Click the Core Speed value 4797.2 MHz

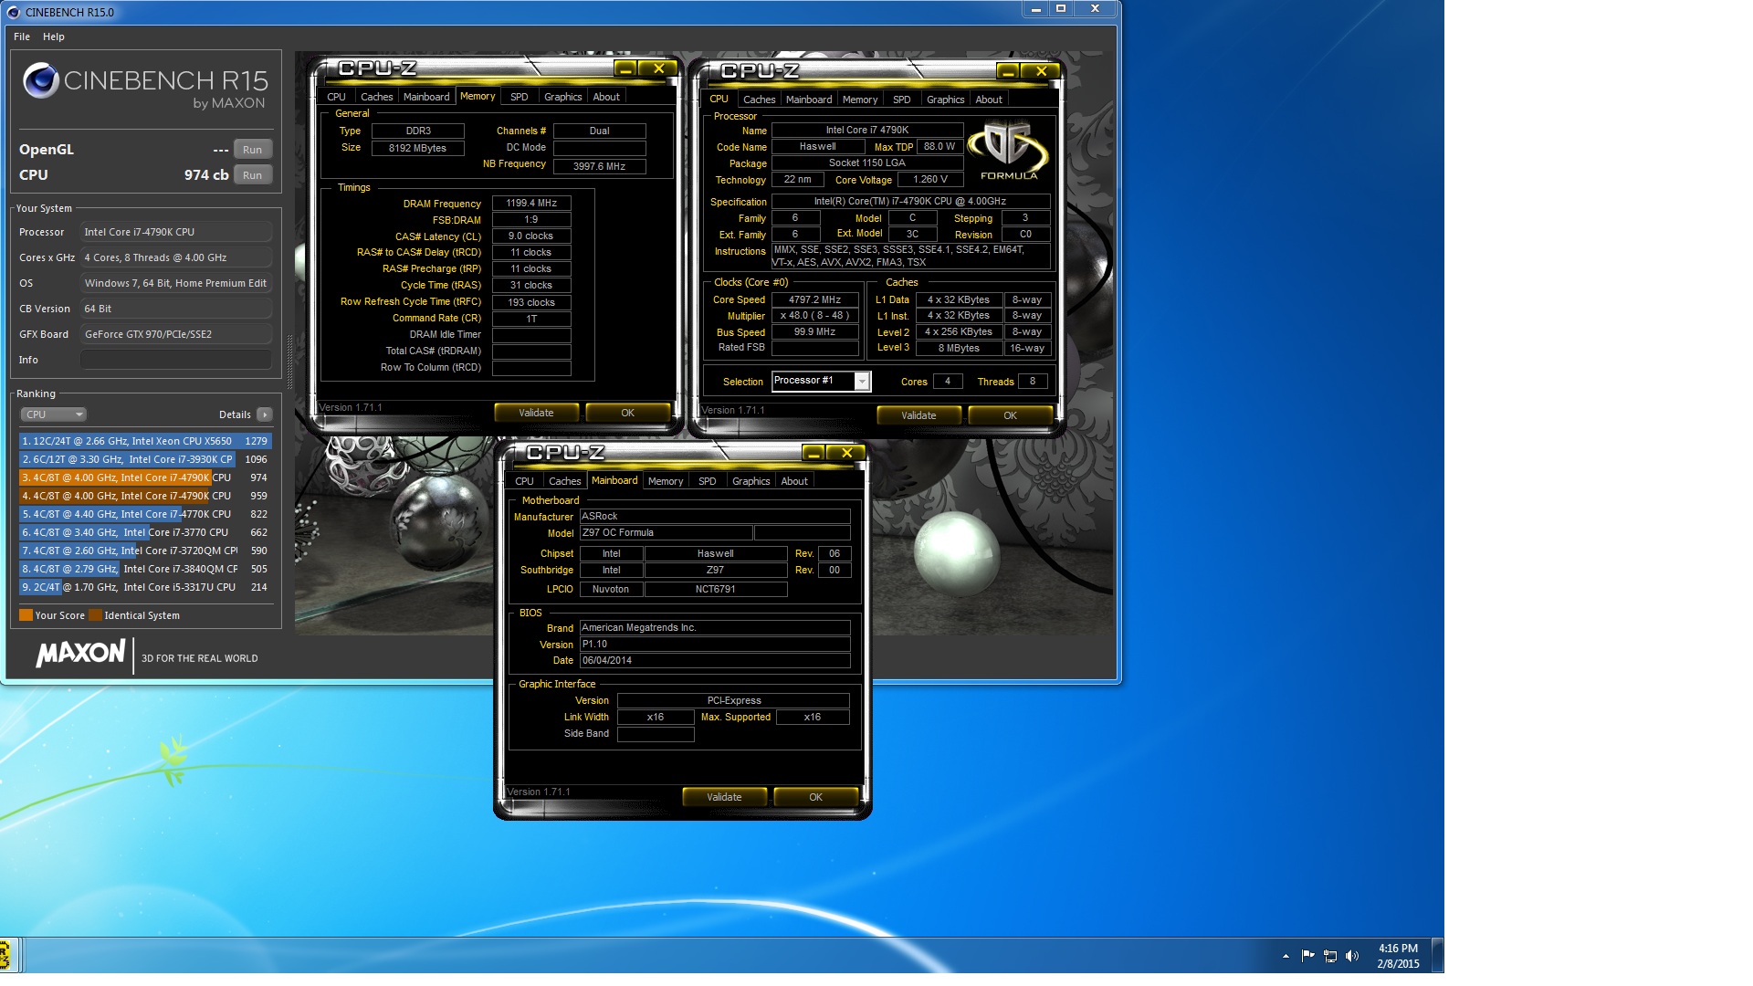[814, 299]
